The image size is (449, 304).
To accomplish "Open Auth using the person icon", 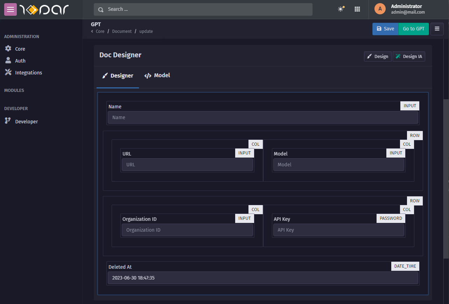I will tap(8, 60).
